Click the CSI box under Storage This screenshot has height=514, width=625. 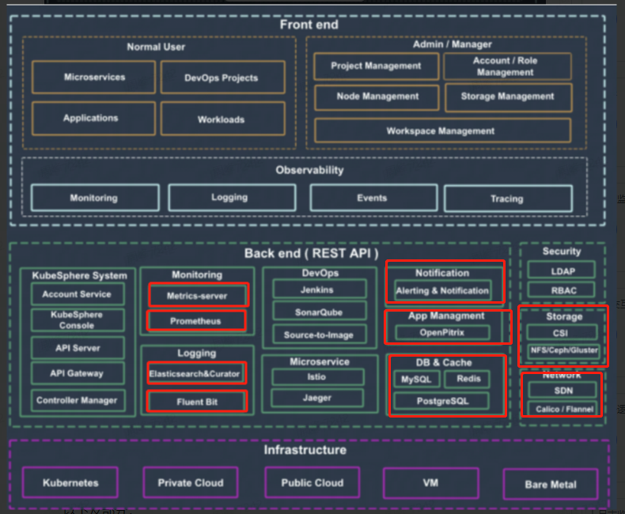tap(562, 332)
